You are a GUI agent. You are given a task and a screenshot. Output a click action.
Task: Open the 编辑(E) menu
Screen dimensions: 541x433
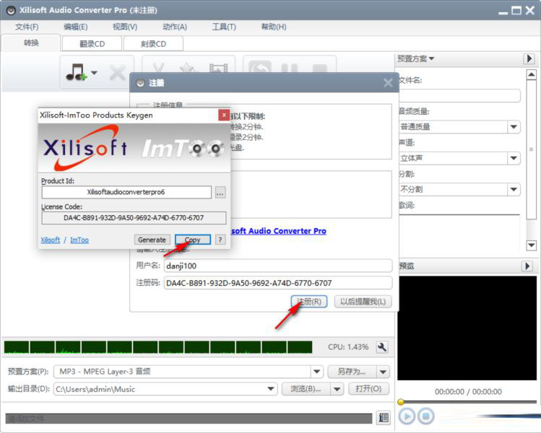click(x=76, y=27)
